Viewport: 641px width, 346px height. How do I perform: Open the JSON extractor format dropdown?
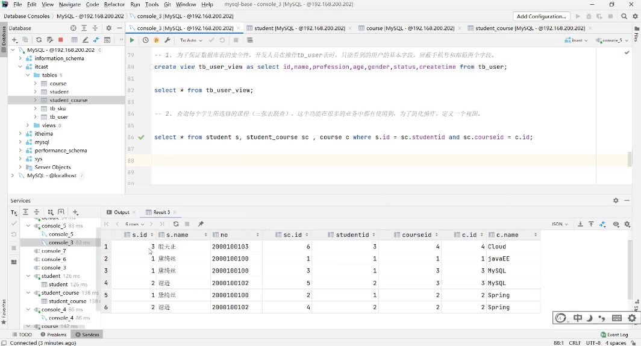tap(560, 224)
